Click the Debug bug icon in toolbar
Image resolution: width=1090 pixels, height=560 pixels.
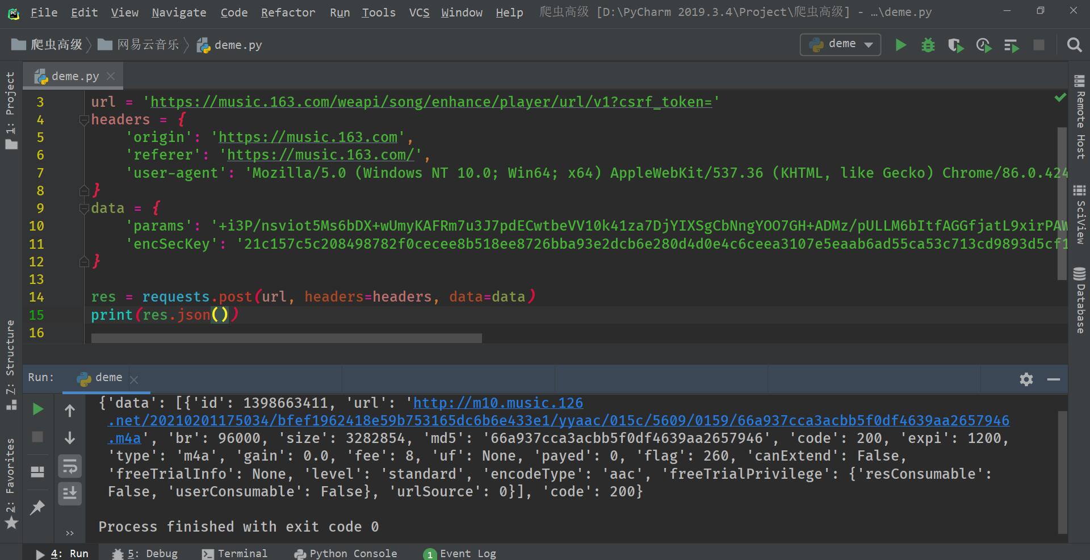[928, 45]
